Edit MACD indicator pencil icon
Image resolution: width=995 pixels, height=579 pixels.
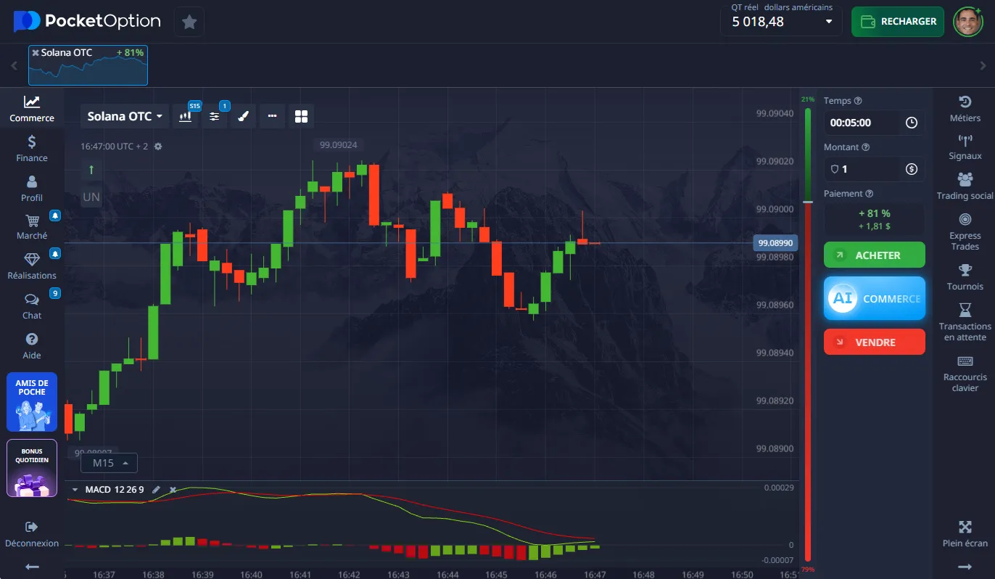[156, 490]
